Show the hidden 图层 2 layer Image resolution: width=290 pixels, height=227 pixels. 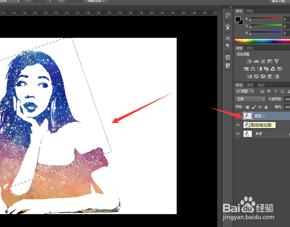click(238, 116)
